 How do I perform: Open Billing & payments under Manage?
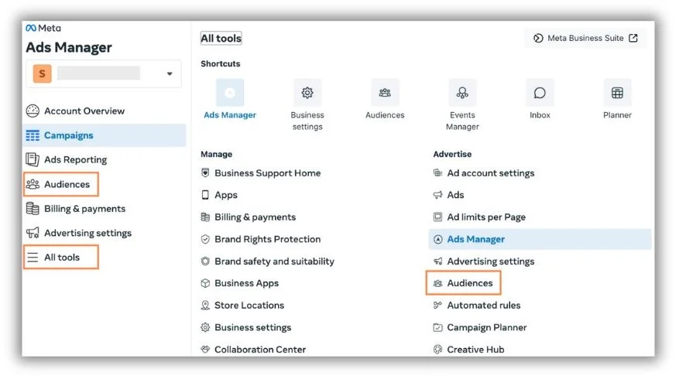coord(255,217)
